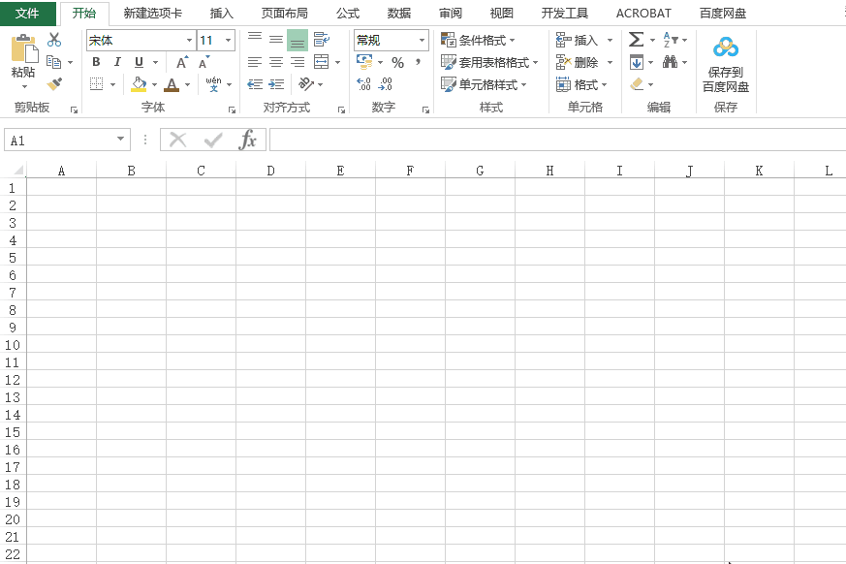Open the 文件 menu
Screen dimensions: 846x564
click(x=27, y=14)
